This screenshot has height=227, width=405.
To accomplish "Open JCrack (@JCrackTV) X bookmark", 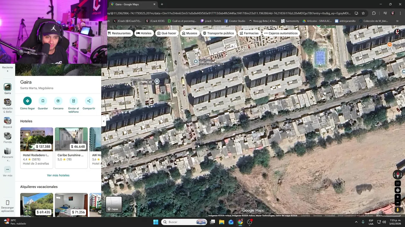I will pyautogui.click(x=127, y=21).
